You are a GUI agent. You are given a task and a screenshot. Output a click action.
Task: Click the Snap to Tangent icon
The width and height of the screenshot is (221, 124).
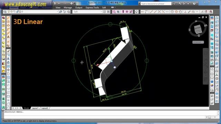coord(180,12)
